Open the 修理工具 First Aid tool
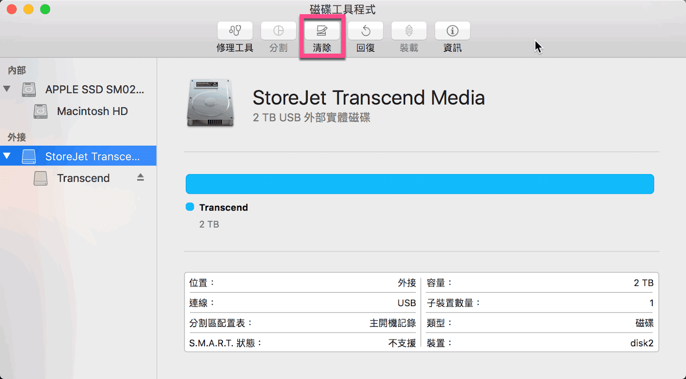This screenshot has width=686, height=379. pos(235,31)
